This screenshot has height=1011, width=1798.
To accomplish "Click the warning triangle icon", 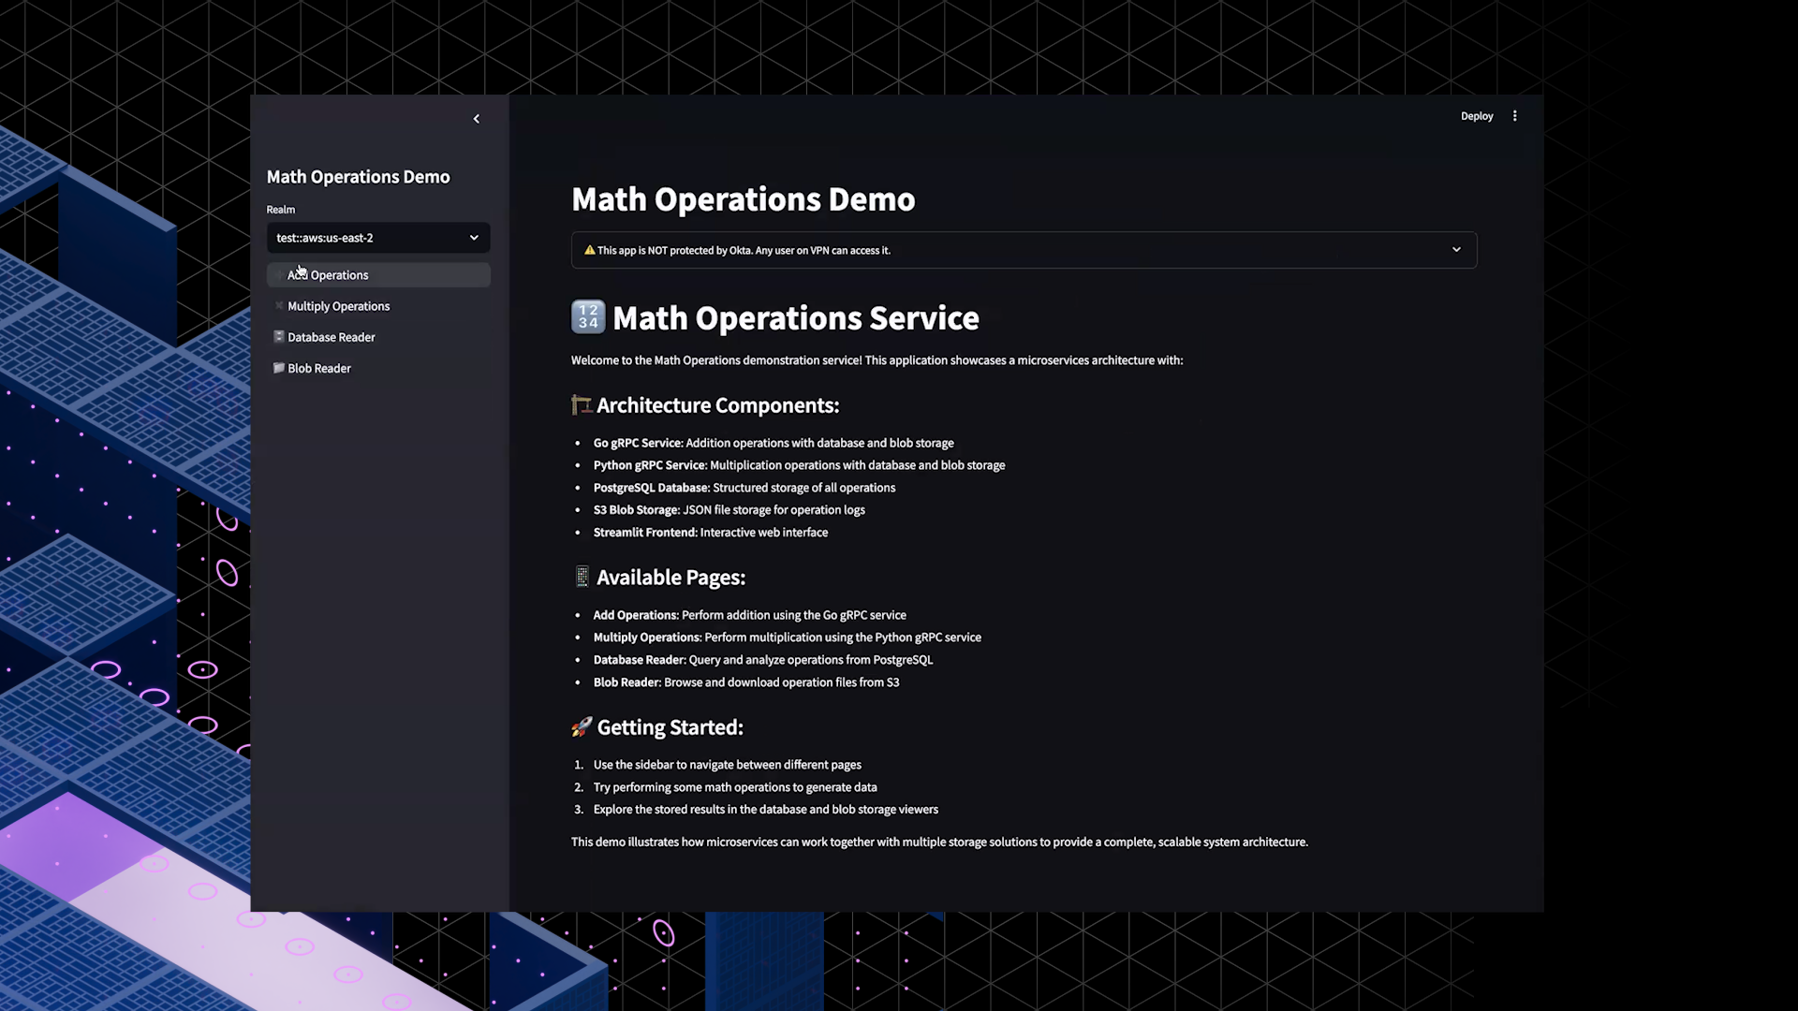I will click(590, 250).
